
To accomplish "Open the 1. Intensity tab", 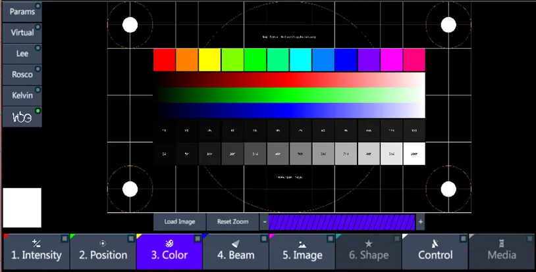I will click(36, 252).
